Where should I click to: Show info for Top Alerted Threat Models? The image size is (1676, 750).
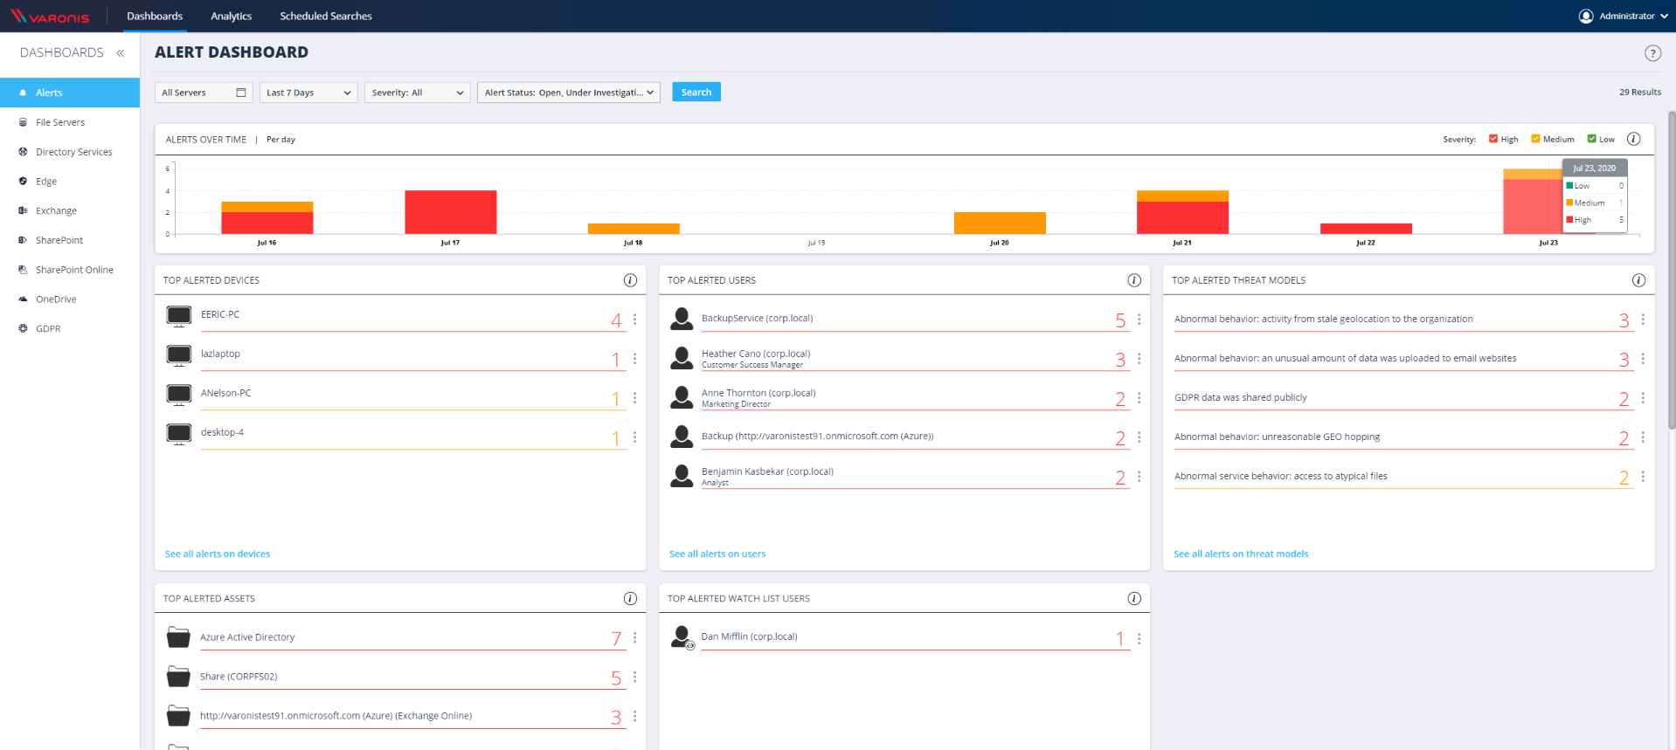(x=1638, y=280)
